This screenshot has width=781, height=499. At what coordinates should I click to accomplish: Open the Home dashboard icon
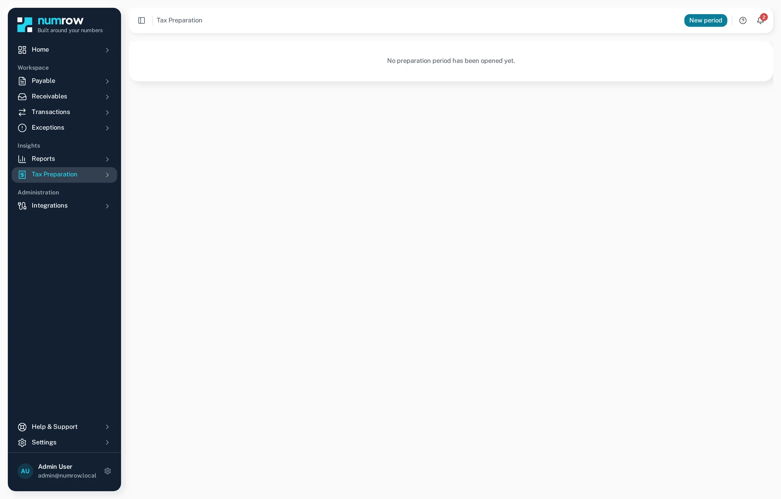22,50
